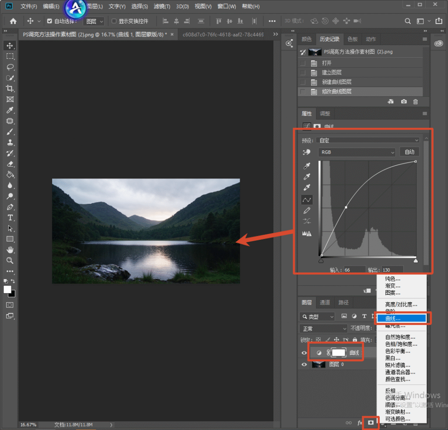Switch to the 通道 tab
448x430 pixels.
(325, 302)
